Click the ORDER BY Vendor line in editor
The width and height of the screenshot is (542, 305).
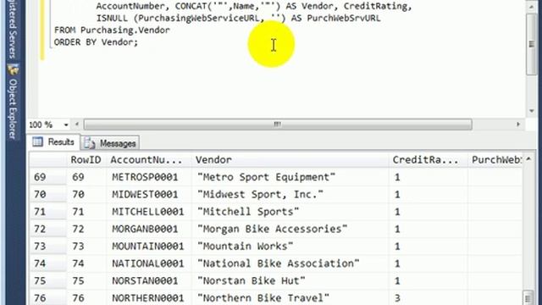(96, 42)
